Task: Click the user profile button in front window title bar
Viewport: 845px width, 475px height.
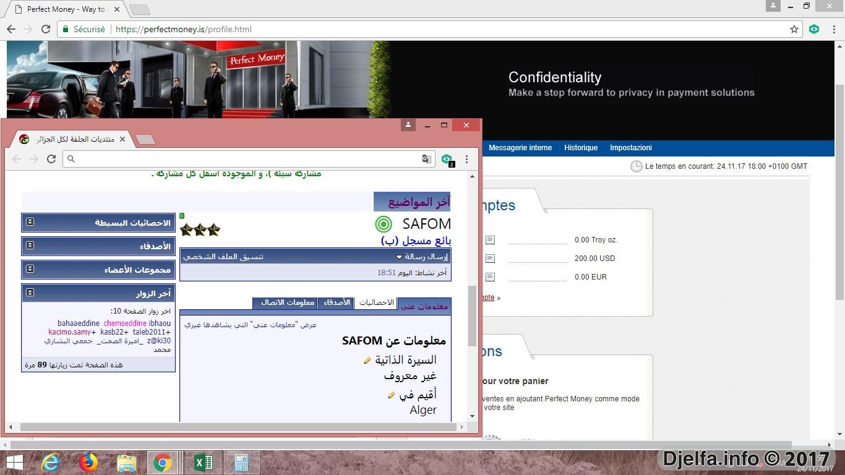Action: click(x=408, y=125)
